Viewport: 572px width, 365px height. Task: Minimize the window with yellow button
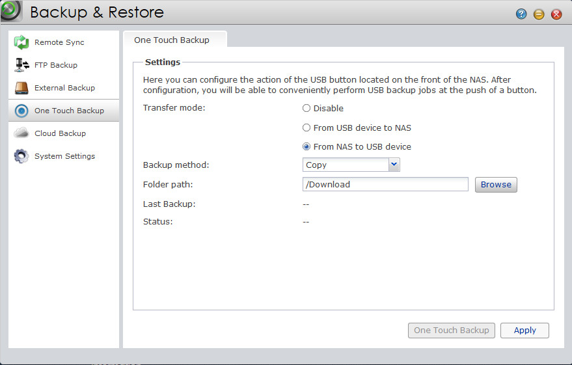pyautogui.click(x=539, y=14)
